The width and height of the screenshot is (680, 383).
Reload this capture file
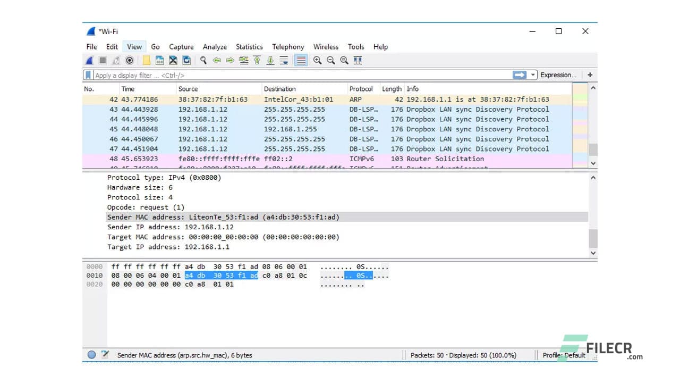[186, 60]
